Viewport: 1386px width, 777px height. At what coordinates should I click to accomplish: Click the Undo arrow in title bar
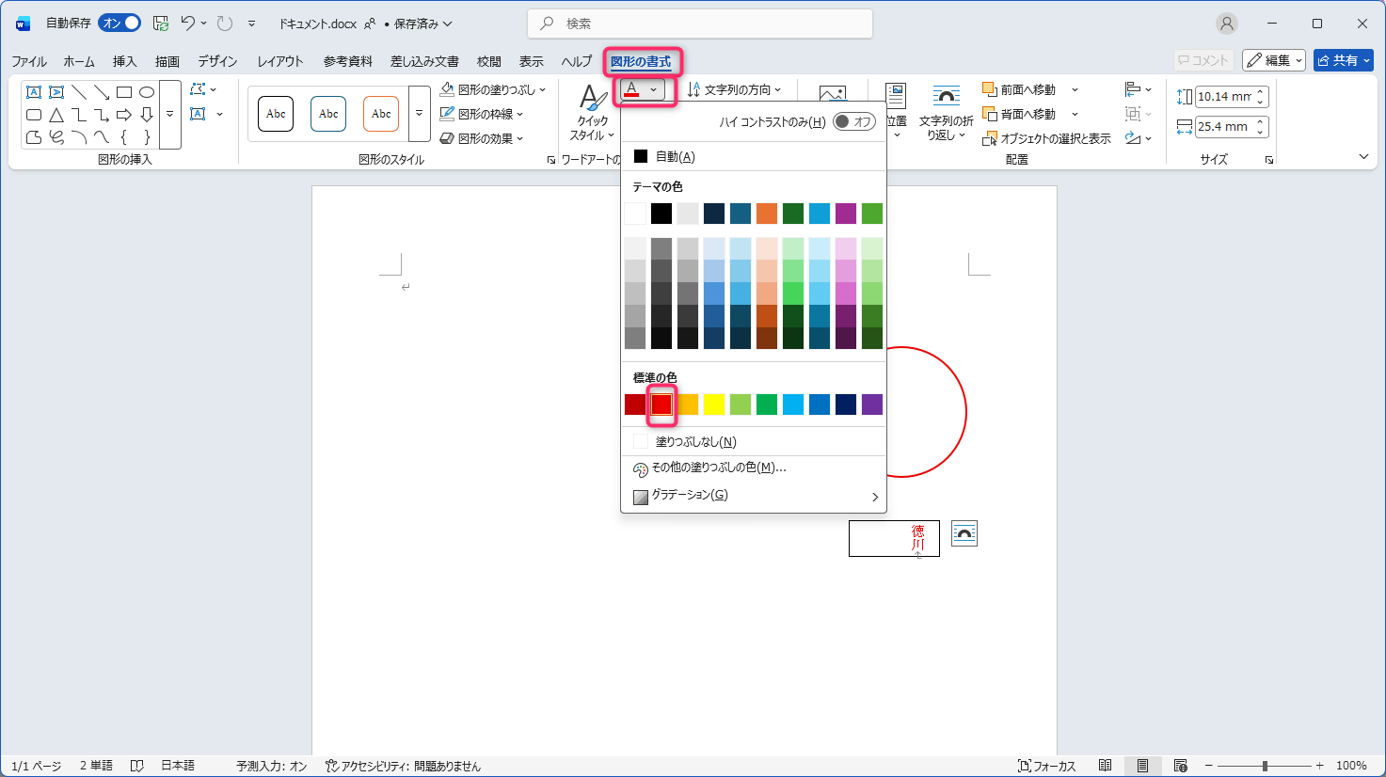tap(188, 24)
